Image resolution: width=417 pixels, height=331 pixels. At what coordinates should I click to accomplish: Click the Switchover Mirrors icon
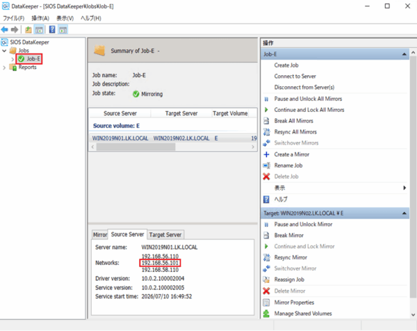tap(266, 143)
